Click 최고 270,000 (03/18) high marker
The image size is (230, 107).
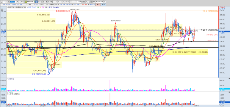pos(63,11)
